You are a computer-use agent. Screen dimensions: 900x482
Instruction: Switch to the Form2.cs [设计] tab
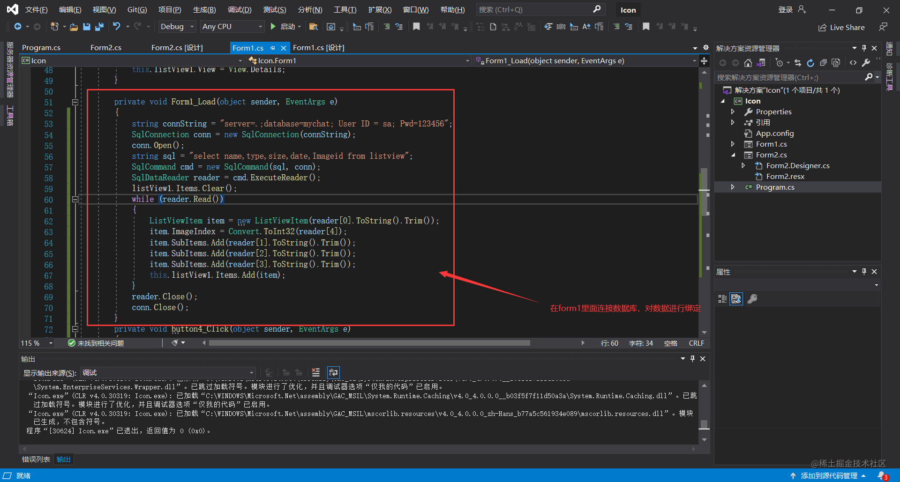pos(177,48)
